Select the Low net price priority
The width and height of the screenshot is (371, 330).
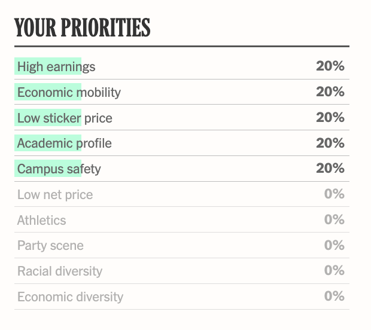55,195
